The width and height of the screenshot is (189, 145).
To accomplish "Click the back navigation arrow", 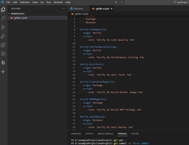I will tap(116, 2).
